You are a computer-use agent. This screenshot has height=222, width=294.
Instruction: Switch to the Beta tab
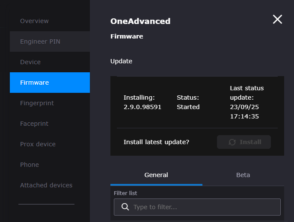[x=243, y=175]
